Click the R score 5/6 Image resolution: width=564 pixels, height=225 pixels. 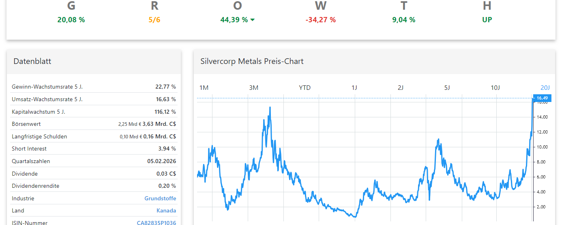(154, 20)
